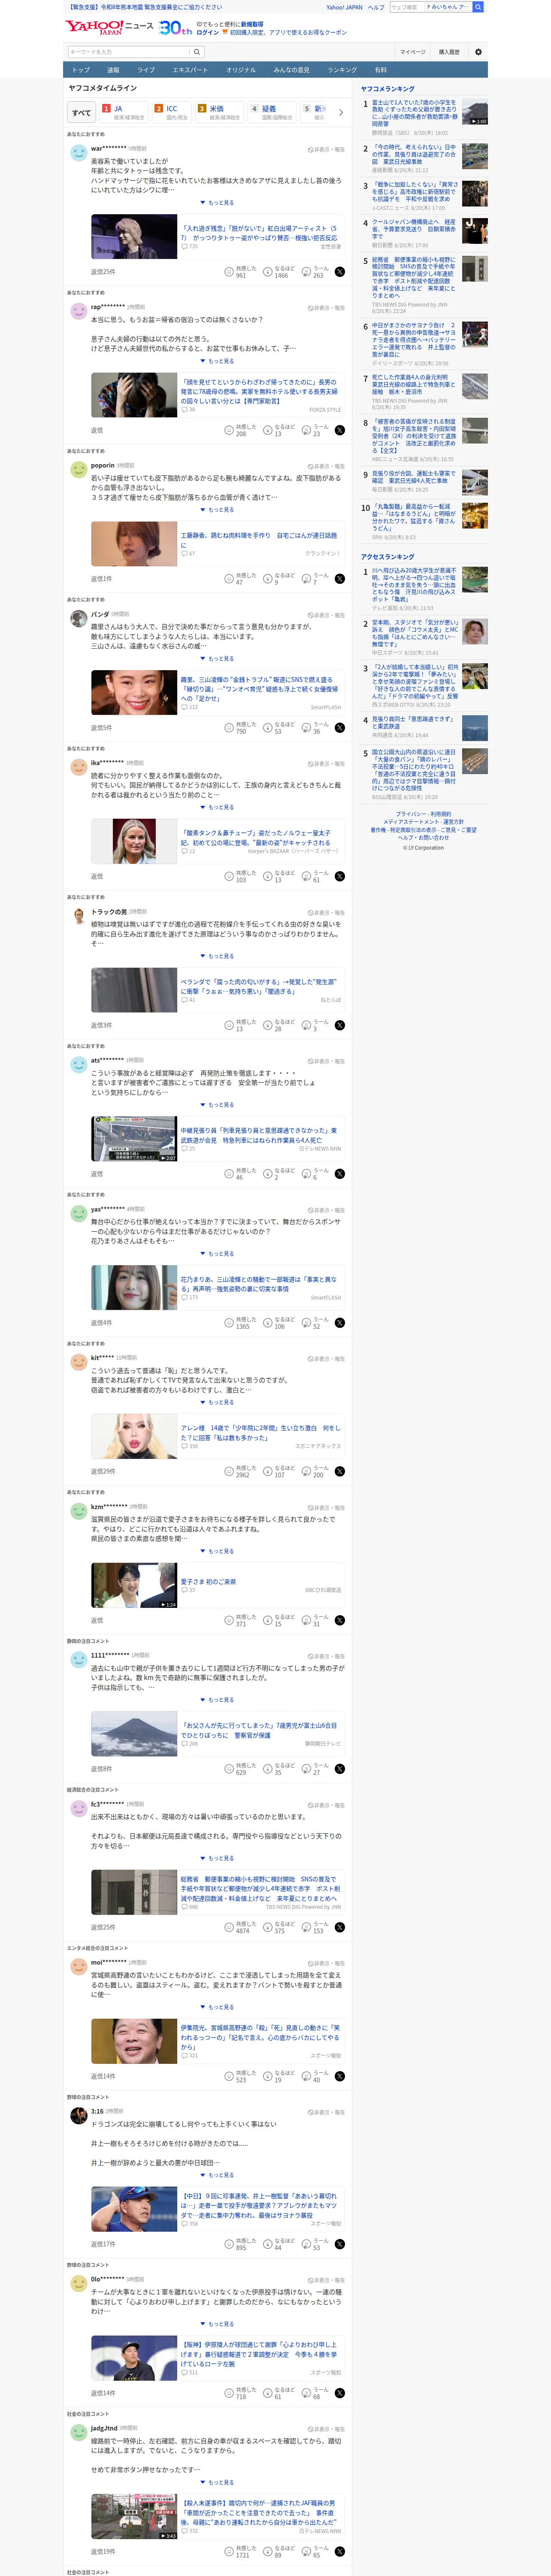This screenshot has height=2576, width=551.
Task: Open the settings gear icon
Action: [x=478, y=52]
